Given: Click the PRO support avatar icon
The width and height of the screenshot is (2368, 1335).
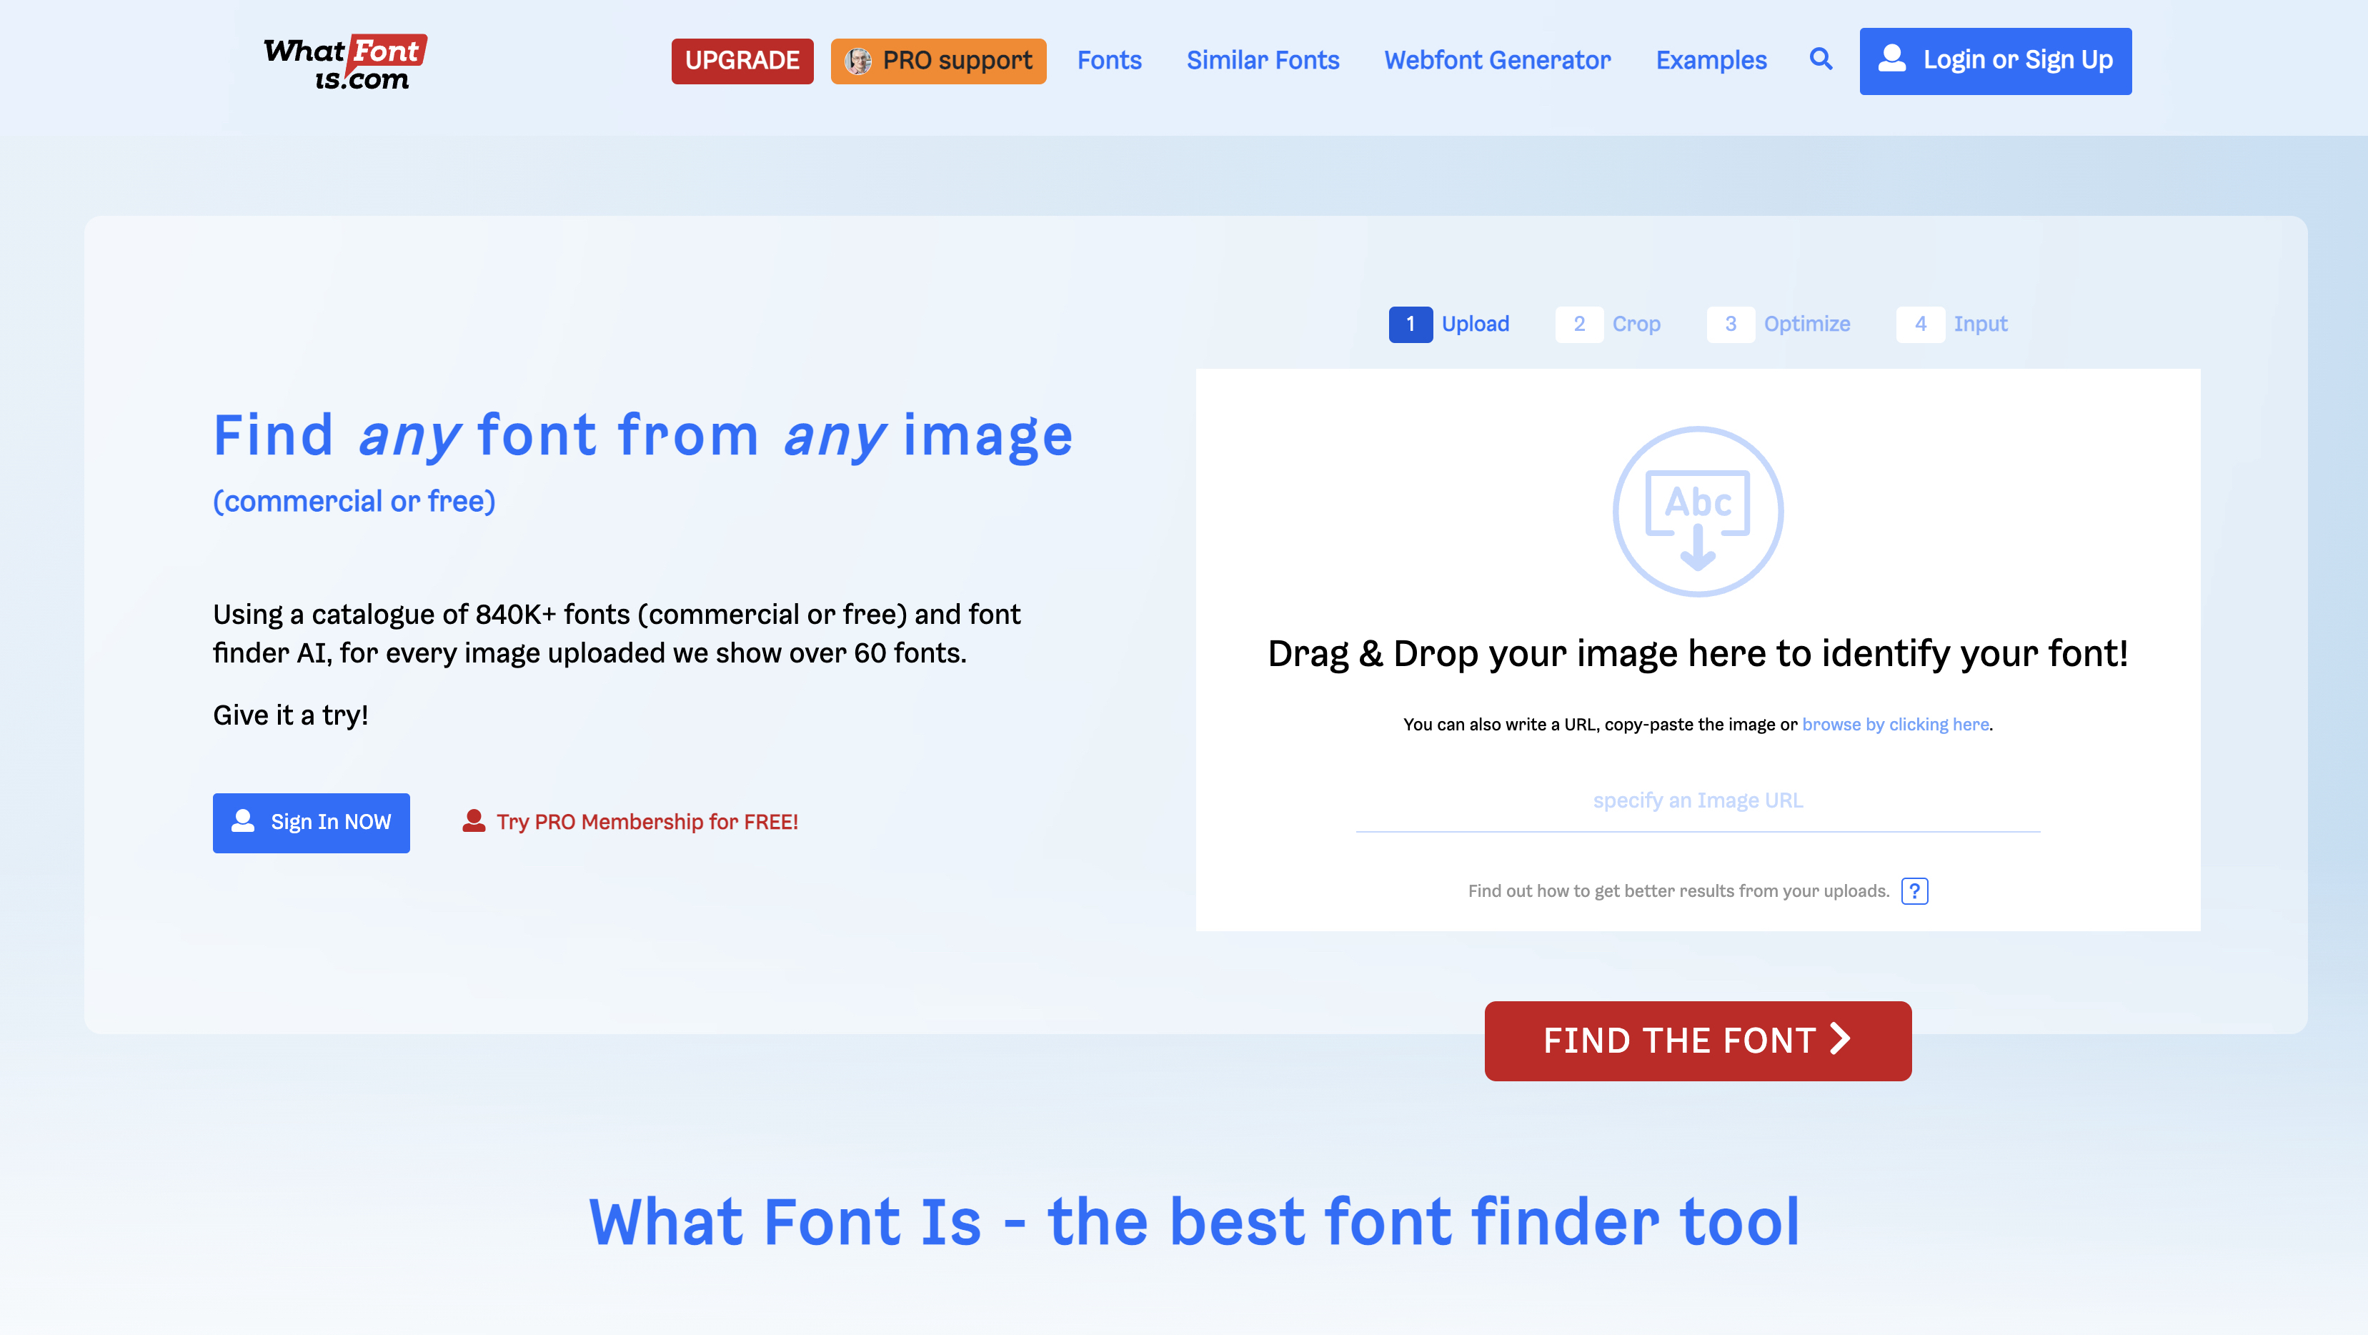Looking at the screenshot, I should [x=857, y=61].
